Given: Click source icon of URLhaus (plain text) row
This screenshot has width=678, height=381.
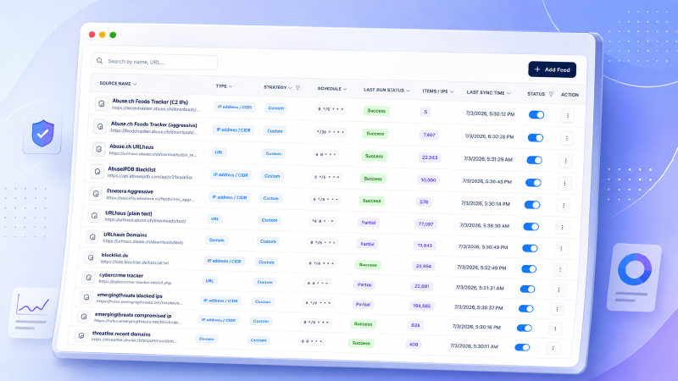Looking at the screenshot, I should (94, 215).
